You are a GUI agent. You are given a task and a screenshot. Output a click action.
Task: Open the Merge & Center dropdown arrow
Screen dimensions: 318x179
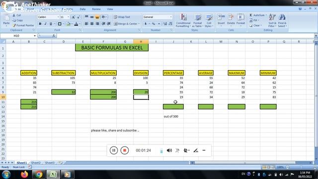pyautogui.click(x=139, y=24)
